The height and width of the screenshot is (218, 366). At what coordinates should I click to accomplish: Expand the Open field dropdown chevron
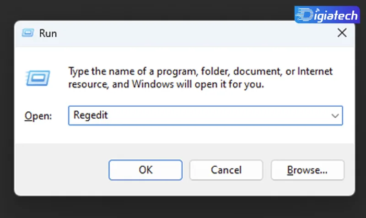pyautogui.click(x=335, y=116)
